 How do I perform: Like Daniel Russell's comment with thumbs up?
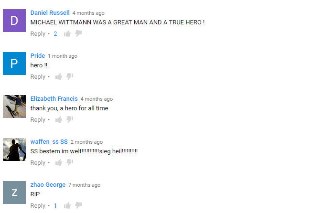click(x=67, y=33)
